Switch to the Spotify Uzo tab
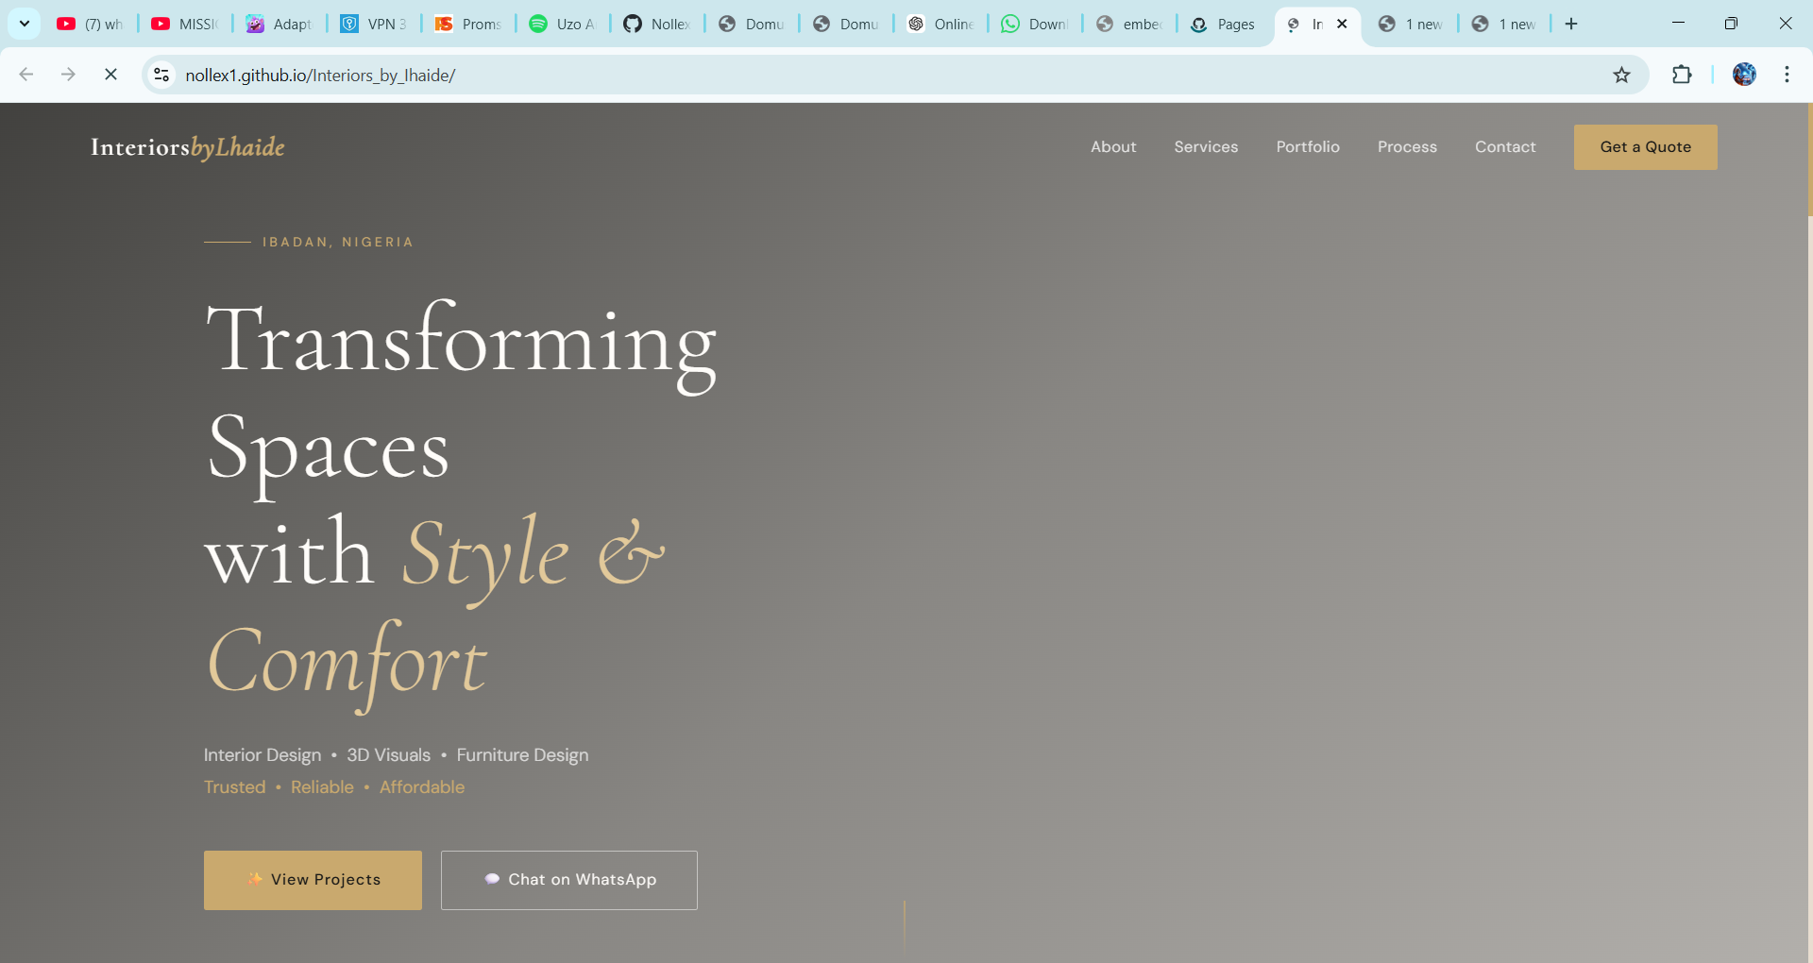The width and height of the screenshot is (1813, 963). tap(563, 24)
